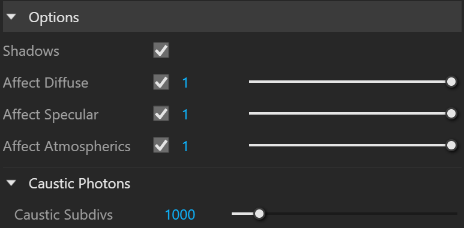Uncheck the Shadows checkbox
Screen dimensions: 464x228
pyautogui.click(x=161, y=50)
